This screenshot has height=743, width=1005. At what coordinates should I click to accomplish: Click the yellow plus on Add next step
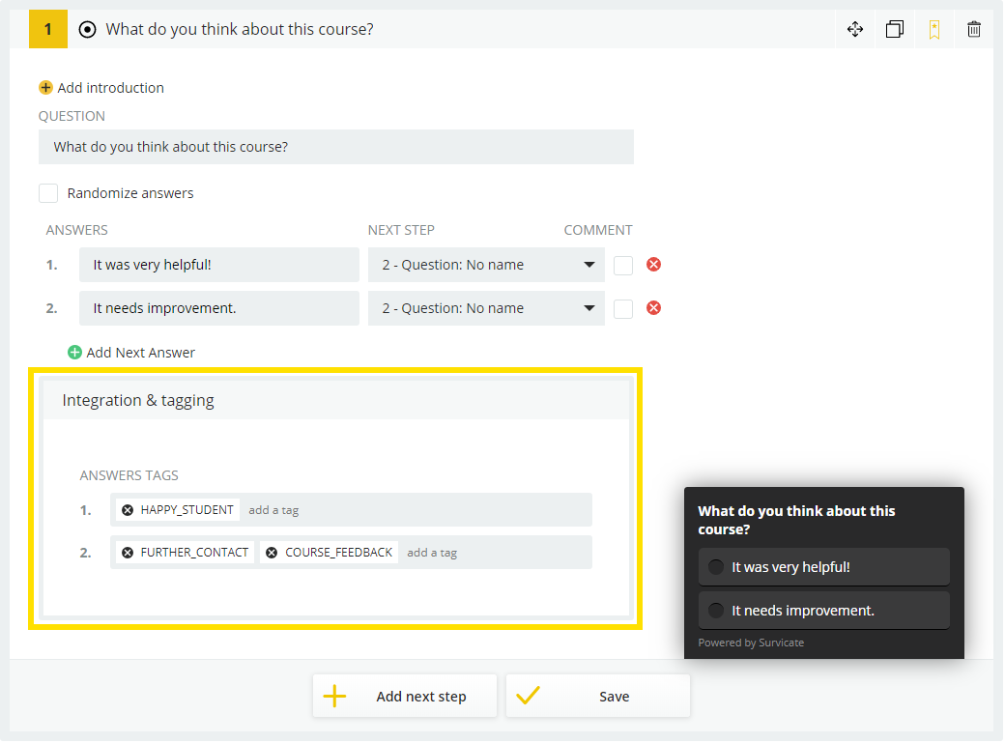tap(335, 697)
